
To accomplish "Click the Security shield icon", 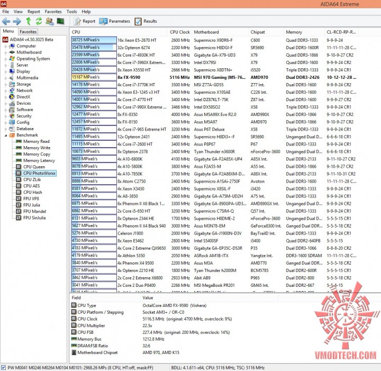I will click(12, 116).
